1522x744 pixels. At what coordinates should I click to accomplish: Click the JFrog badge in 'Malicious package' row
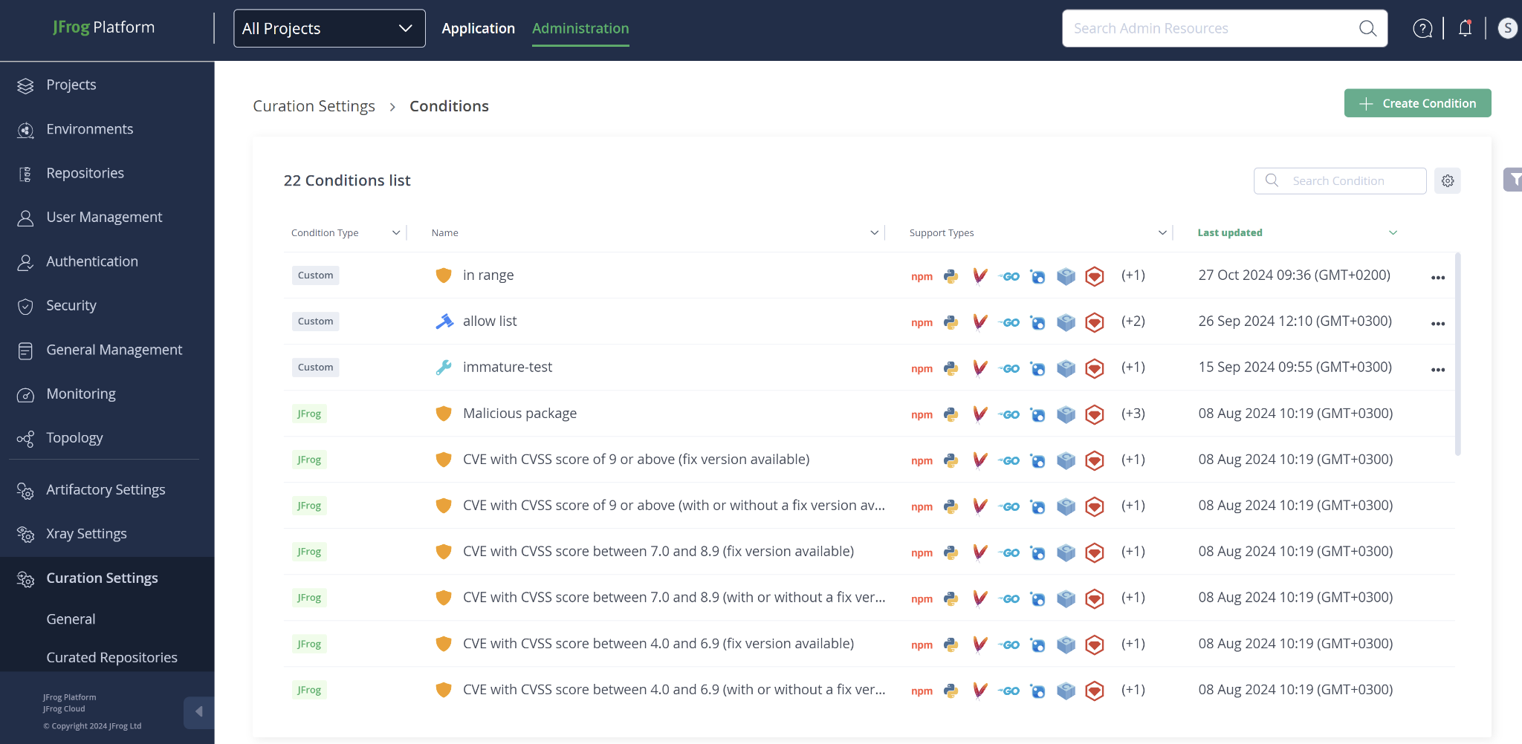309,414
